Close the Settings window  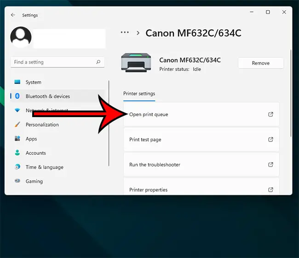point(284,12)
